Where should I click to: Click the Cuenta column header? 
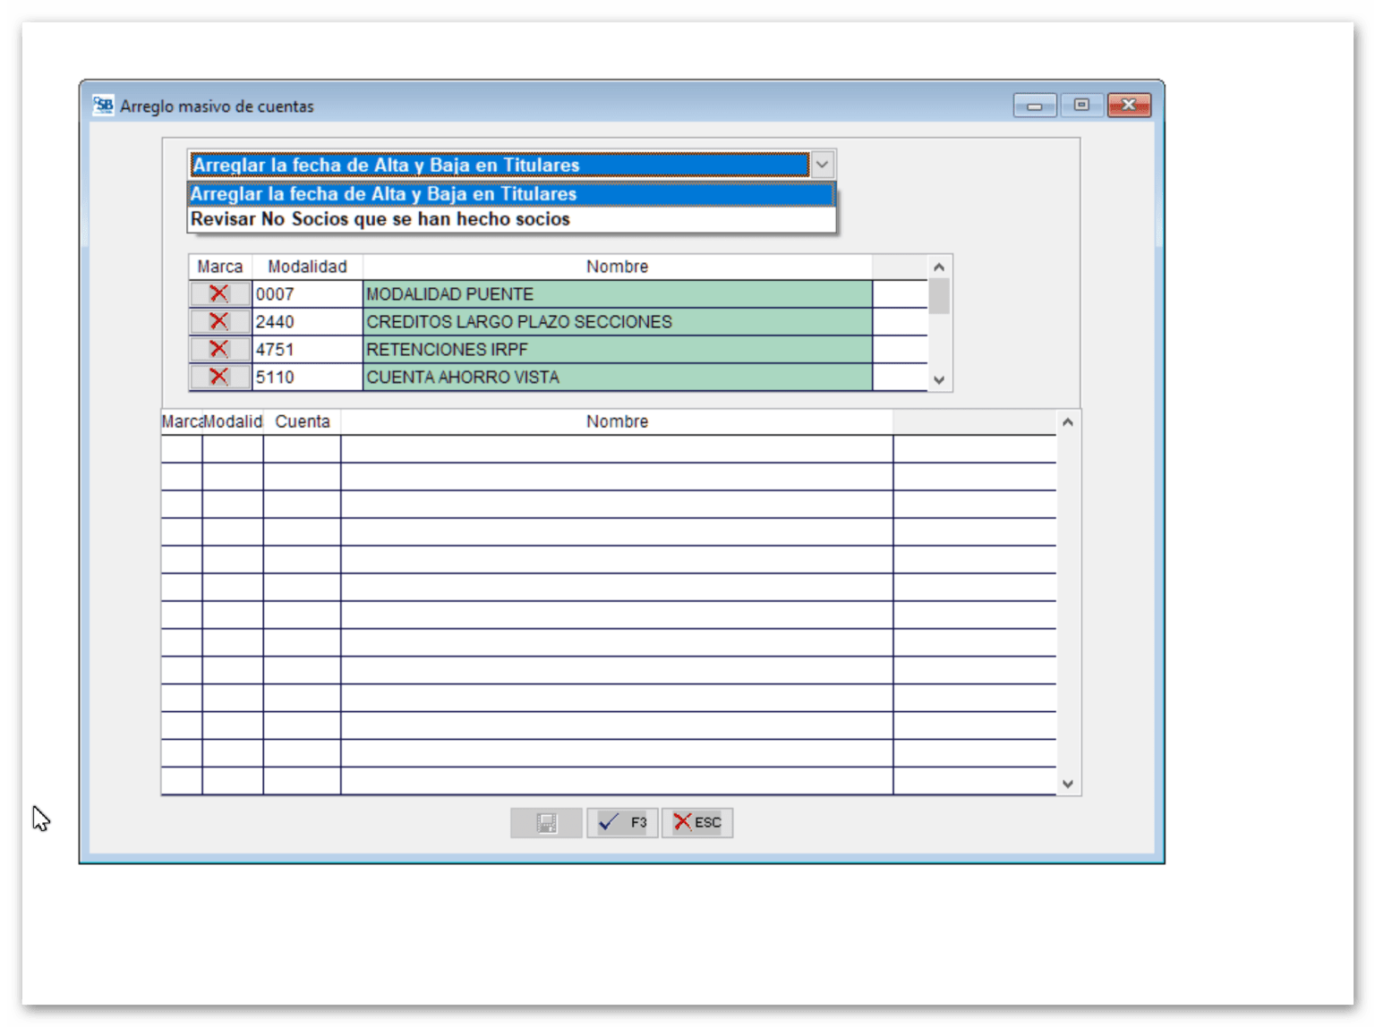(x=302, y=421)
